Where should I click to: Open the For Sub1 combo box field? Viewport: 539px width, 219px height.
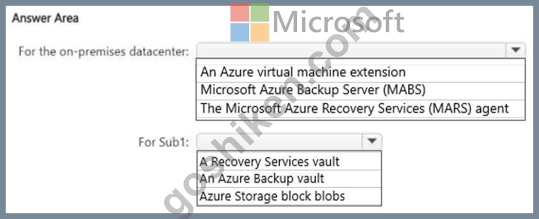tap(289, 141)
